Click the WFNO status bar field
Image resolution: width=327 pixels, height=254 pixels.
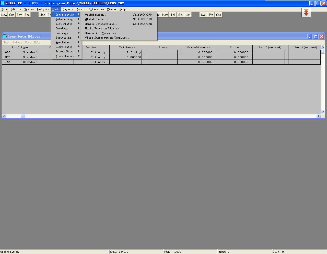(191, 252)
